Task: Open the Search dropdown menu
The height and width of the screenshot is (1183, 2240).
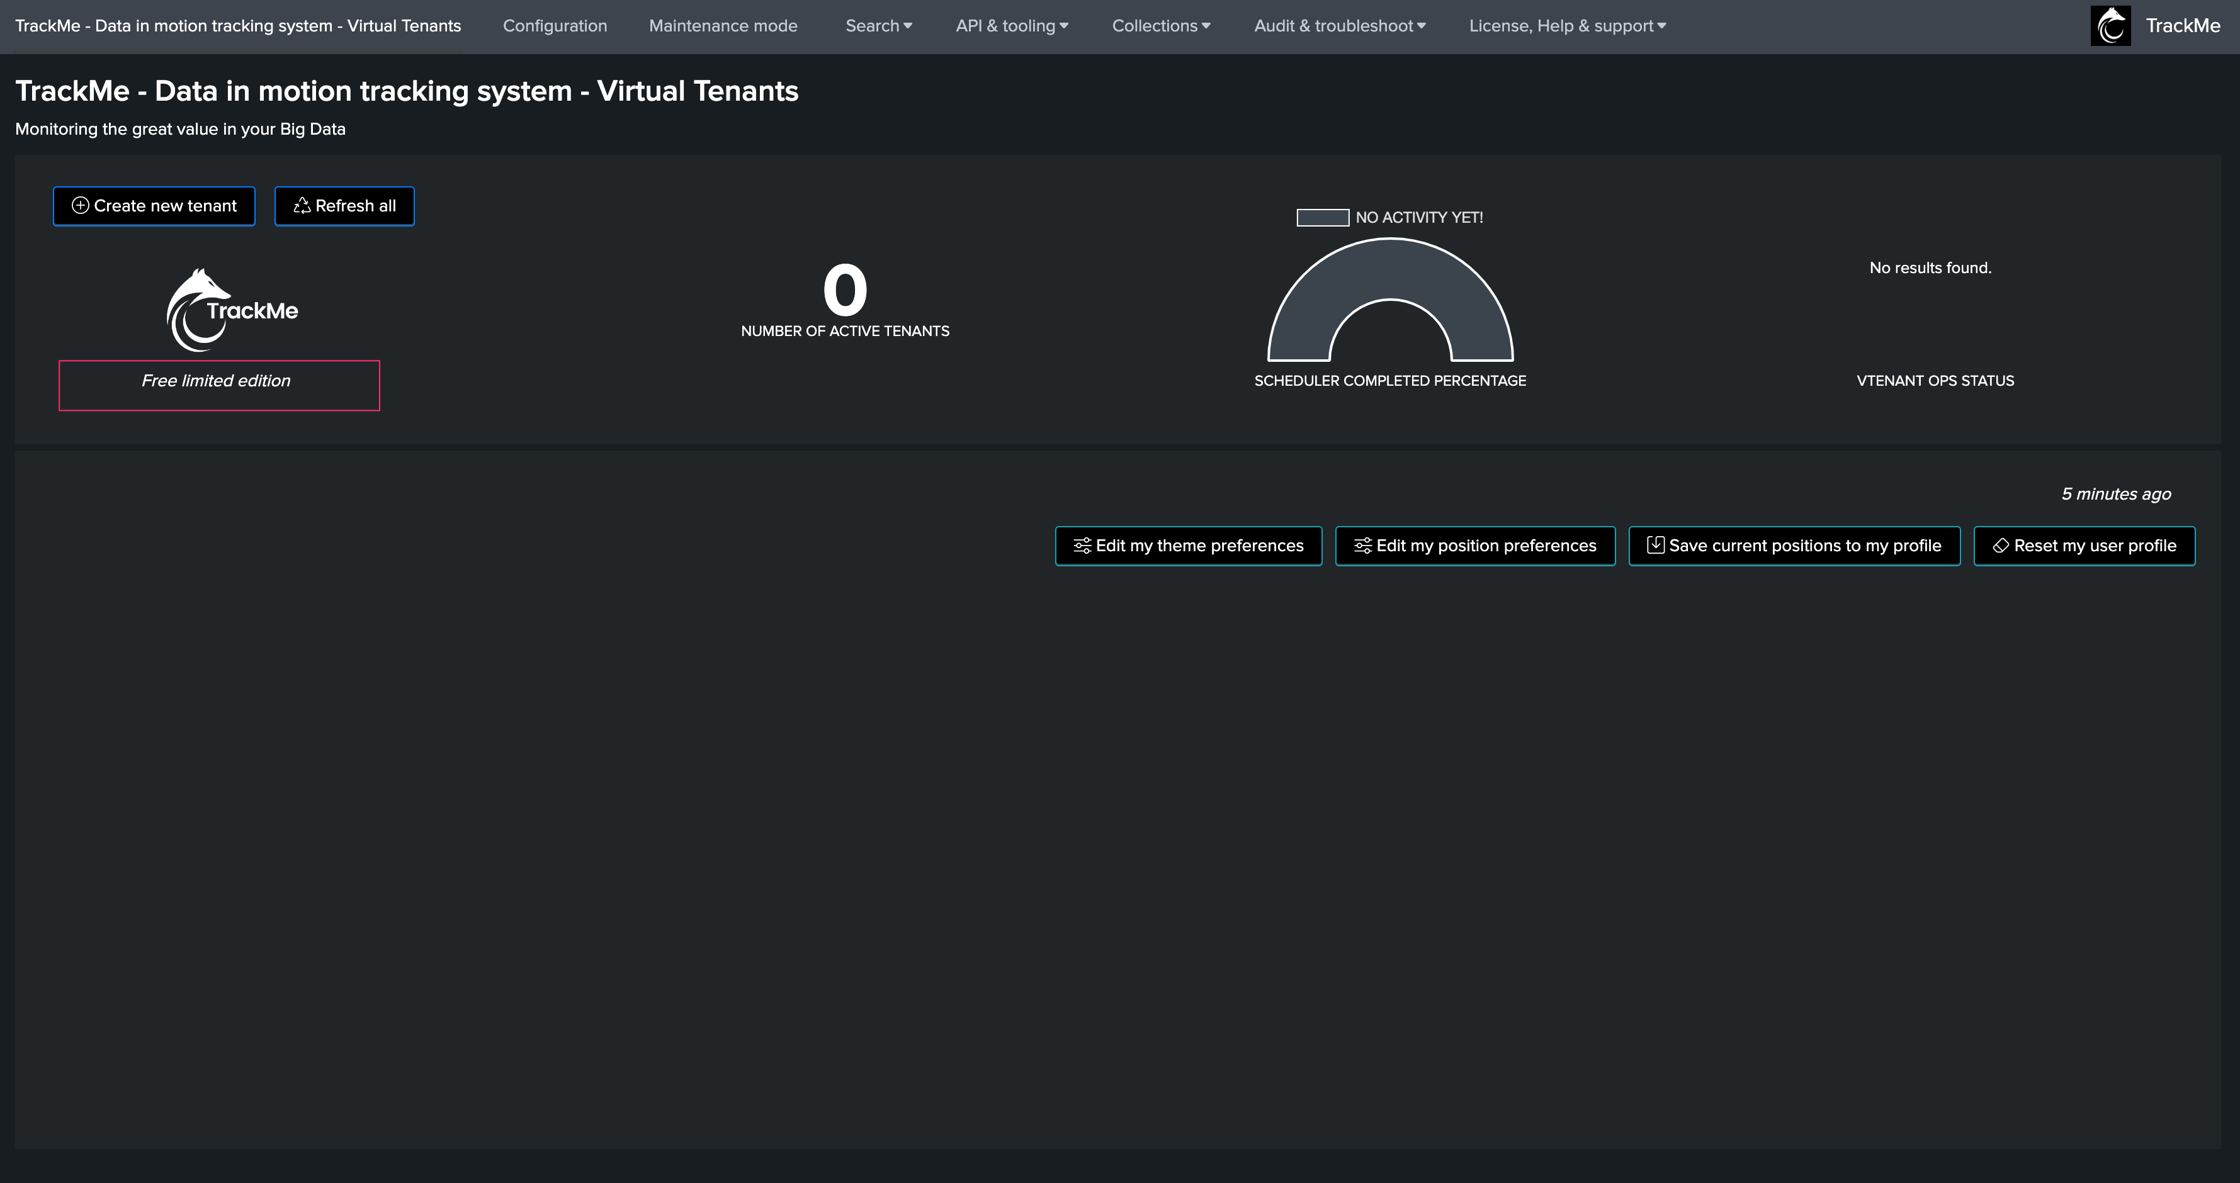Action: [878, 25]
